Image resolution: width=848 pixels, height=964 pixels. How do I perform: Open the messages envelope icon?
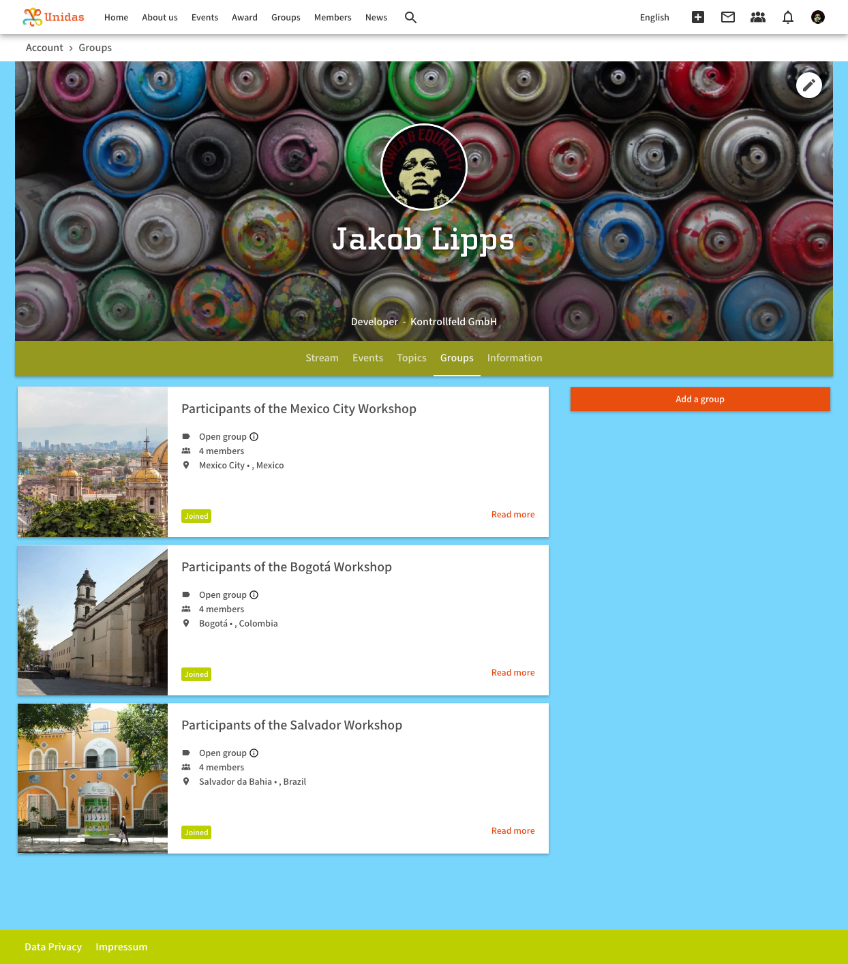tap(728, 18)
